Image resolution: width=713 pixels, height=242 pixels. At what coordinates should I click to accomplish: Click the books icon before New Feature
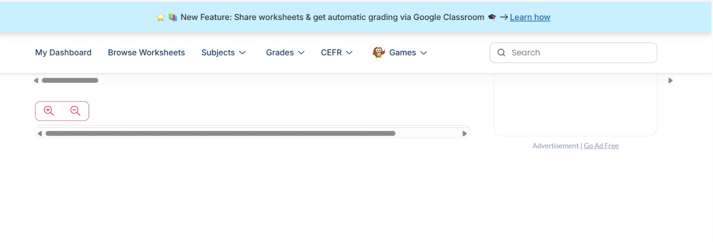173,17
